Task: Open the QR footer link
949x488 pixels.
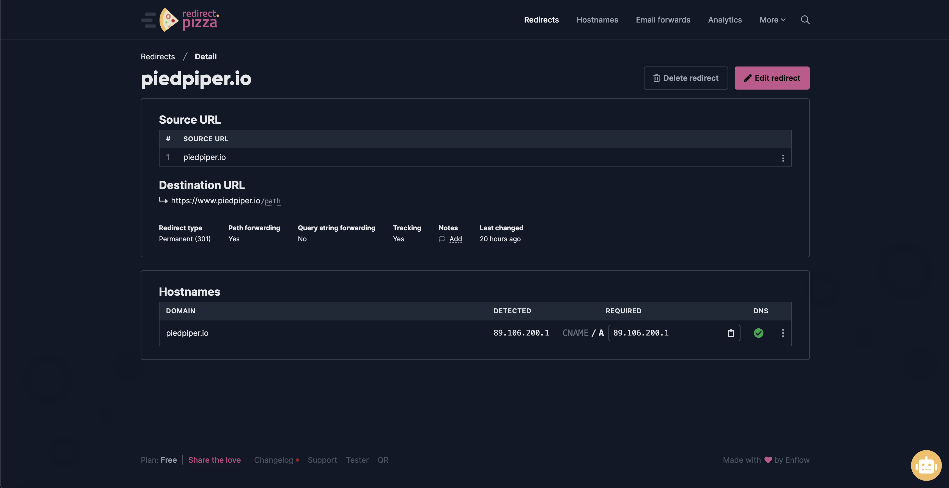Action: pos(383,460)
